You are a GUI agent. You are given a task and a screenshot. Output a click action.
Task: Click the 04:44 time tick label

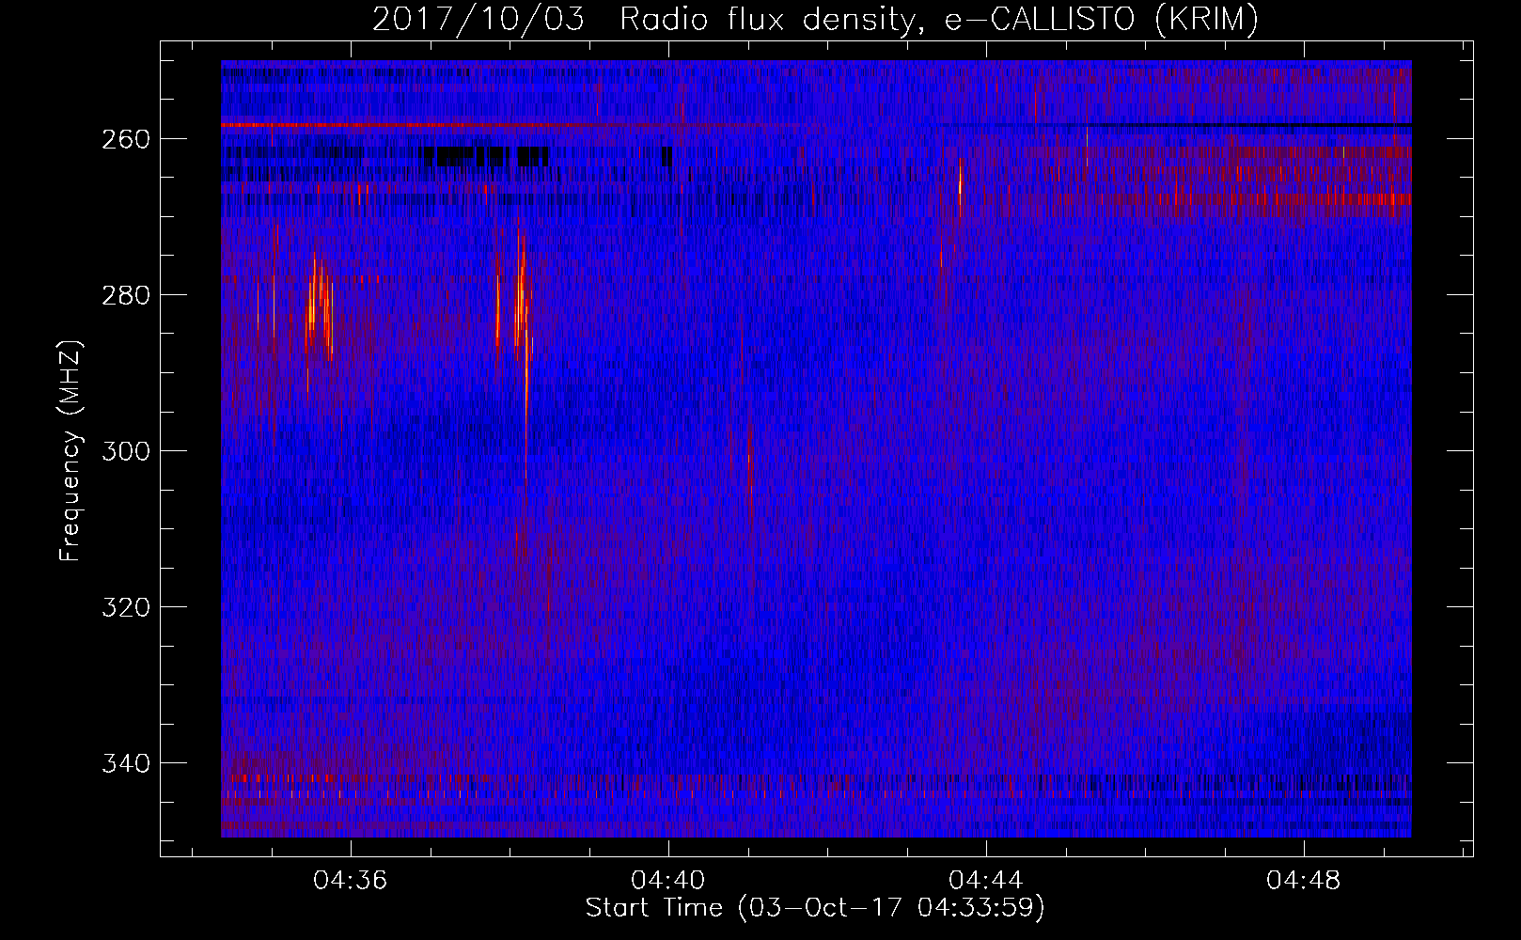[x=986, y=881]
